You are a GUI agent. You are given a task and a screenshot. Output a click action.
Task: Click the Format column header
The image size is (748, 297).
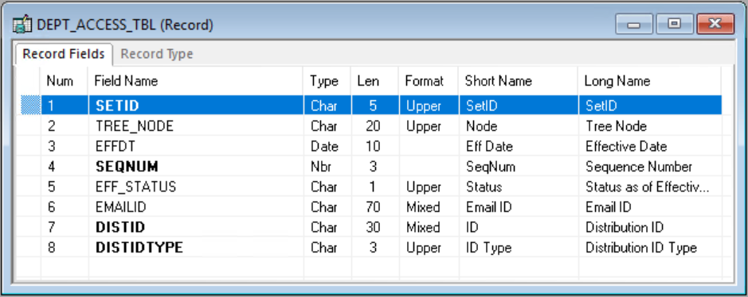click(429, 81)
